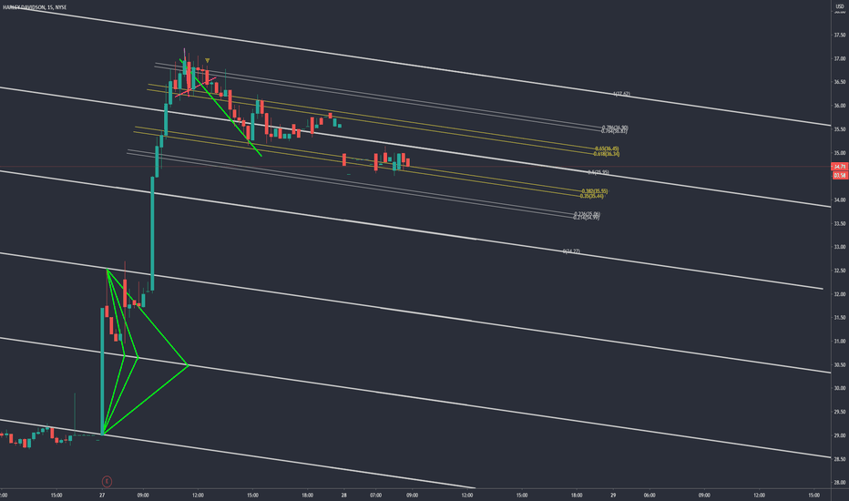This screenshot has height=501, width=849.
Task: Click the 0 level Fibonacci label
Action: [571, 251]
